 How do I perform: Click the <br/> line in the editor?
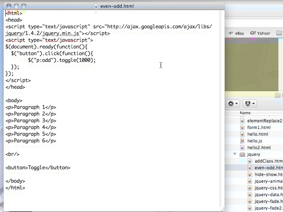(x=12, y=154)
